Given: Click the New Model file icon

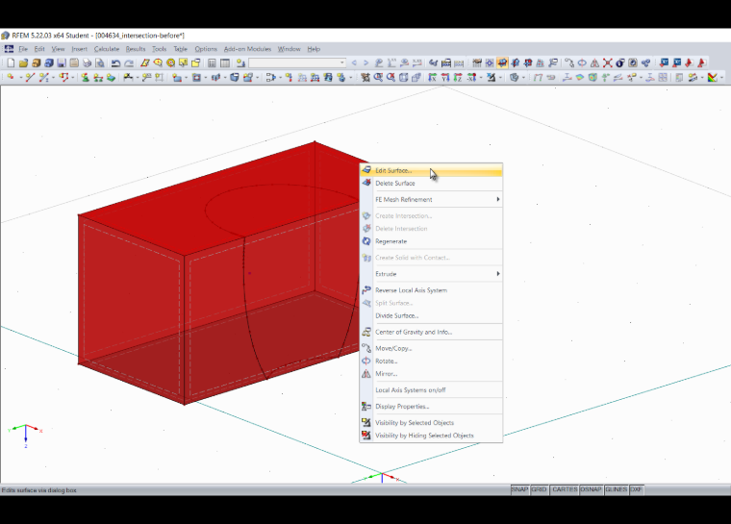Looking at the screenshot, I should point(11,62).
